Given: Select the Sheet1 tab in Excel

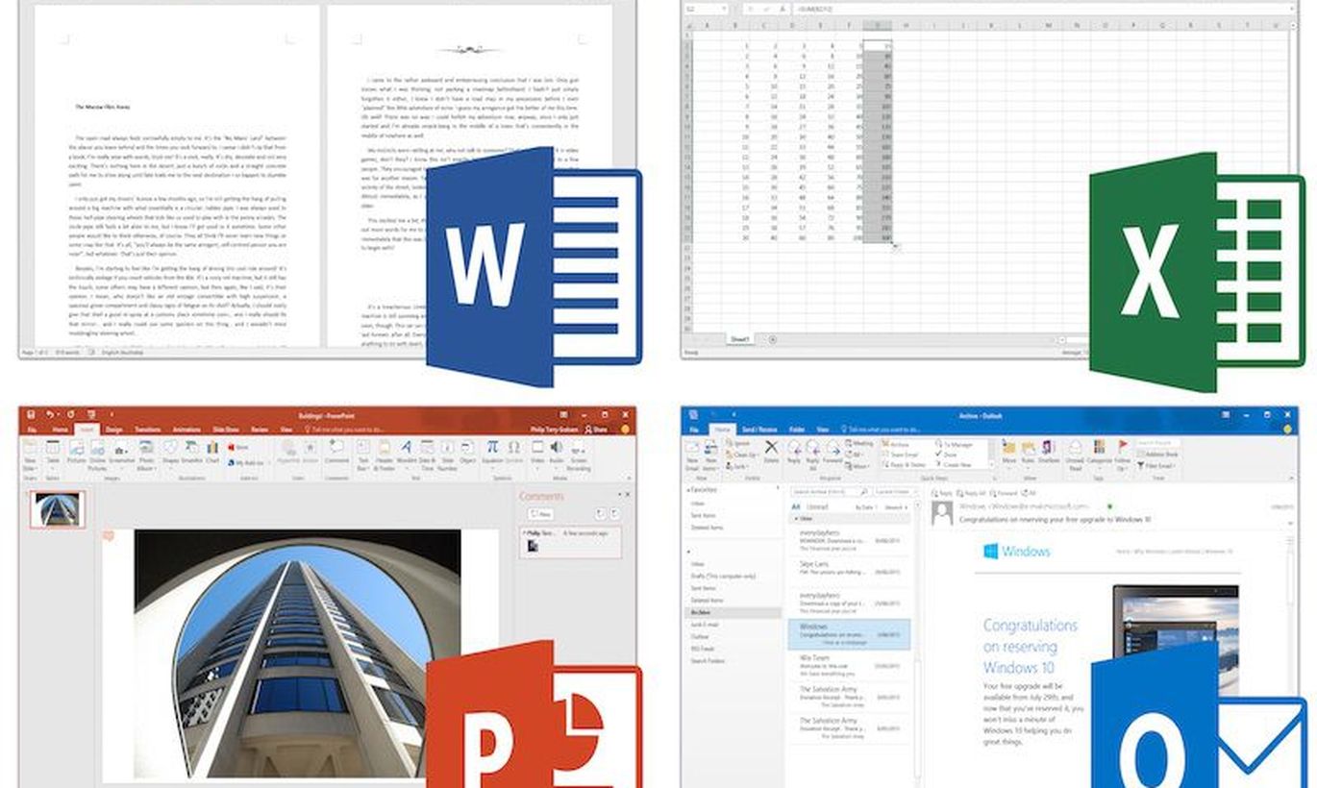Looking at the screenshot, I should 740,339.
